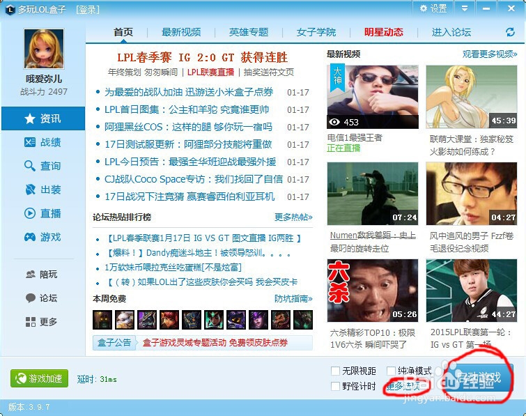Open 观看更多视频 link
Viewport: 526px width, 416px height.
[x=490, y=54]
